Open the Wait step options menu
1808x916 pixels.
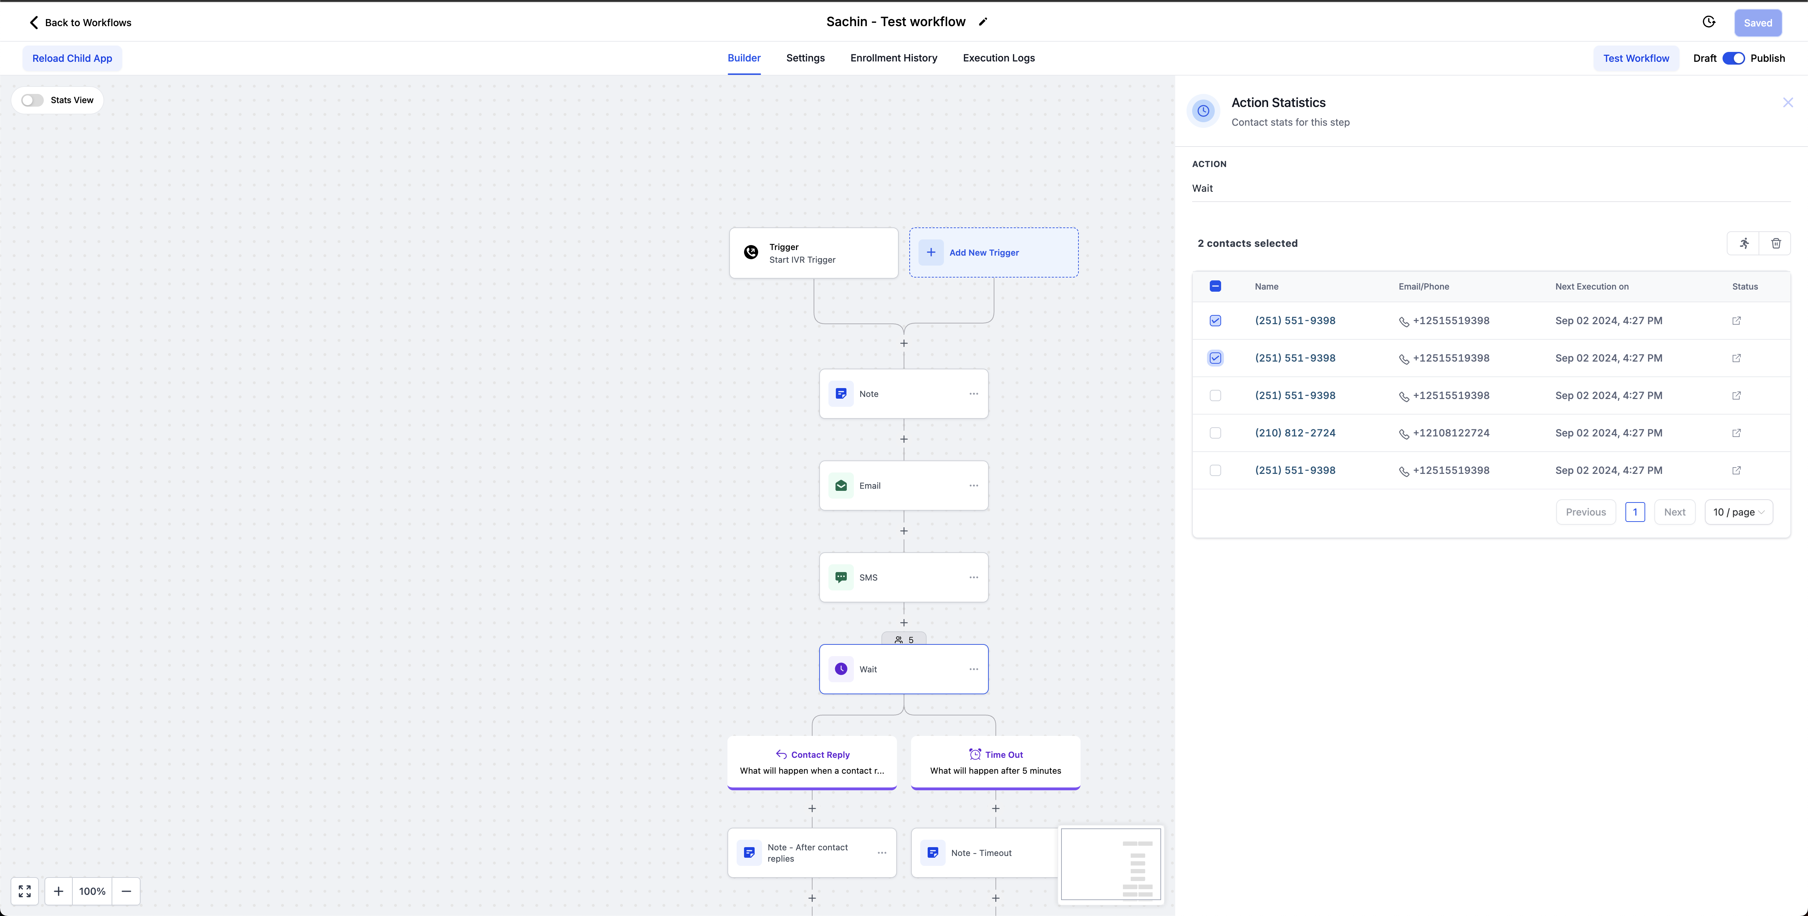pos(974,669)
